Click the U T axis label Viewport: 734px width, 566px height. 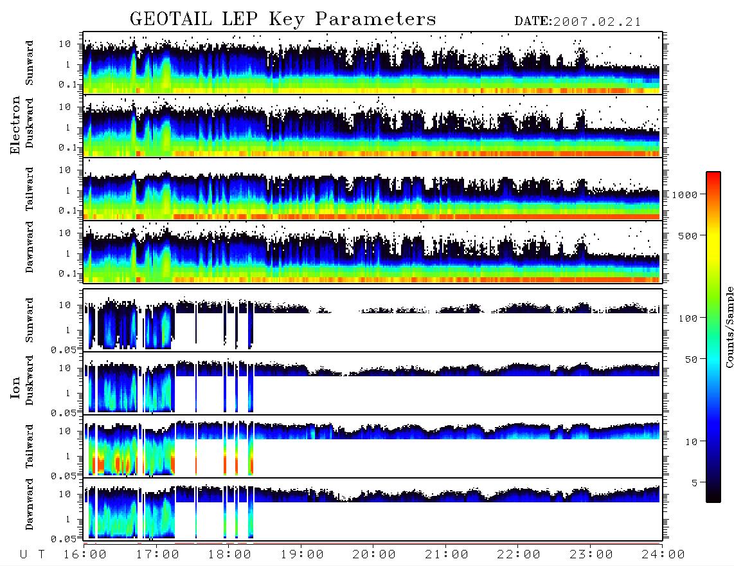pyautogui.click(x=33, y=555)
